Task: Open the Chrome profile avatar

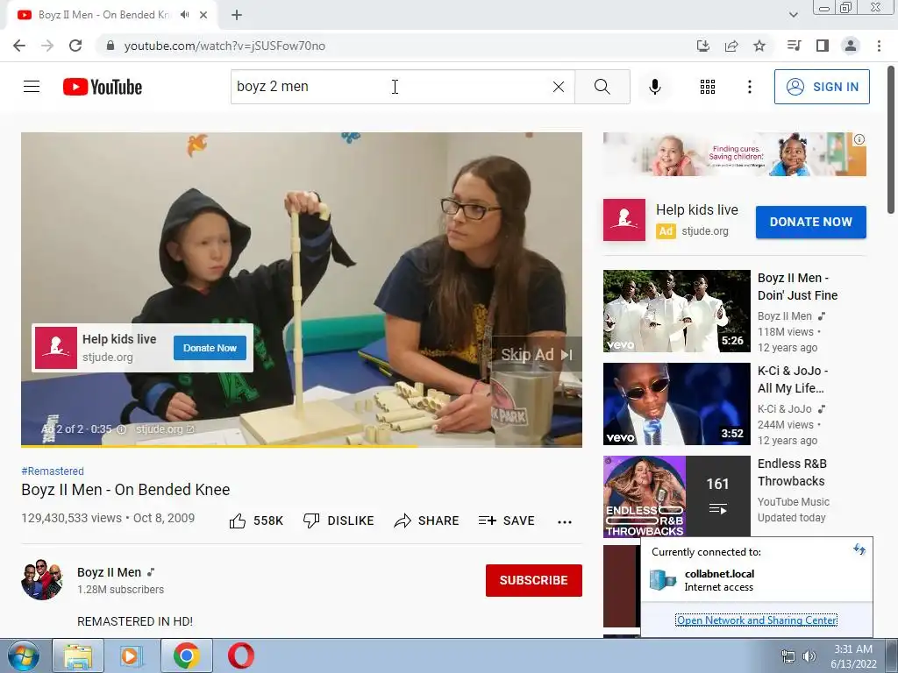Action: tap(851, 46)
